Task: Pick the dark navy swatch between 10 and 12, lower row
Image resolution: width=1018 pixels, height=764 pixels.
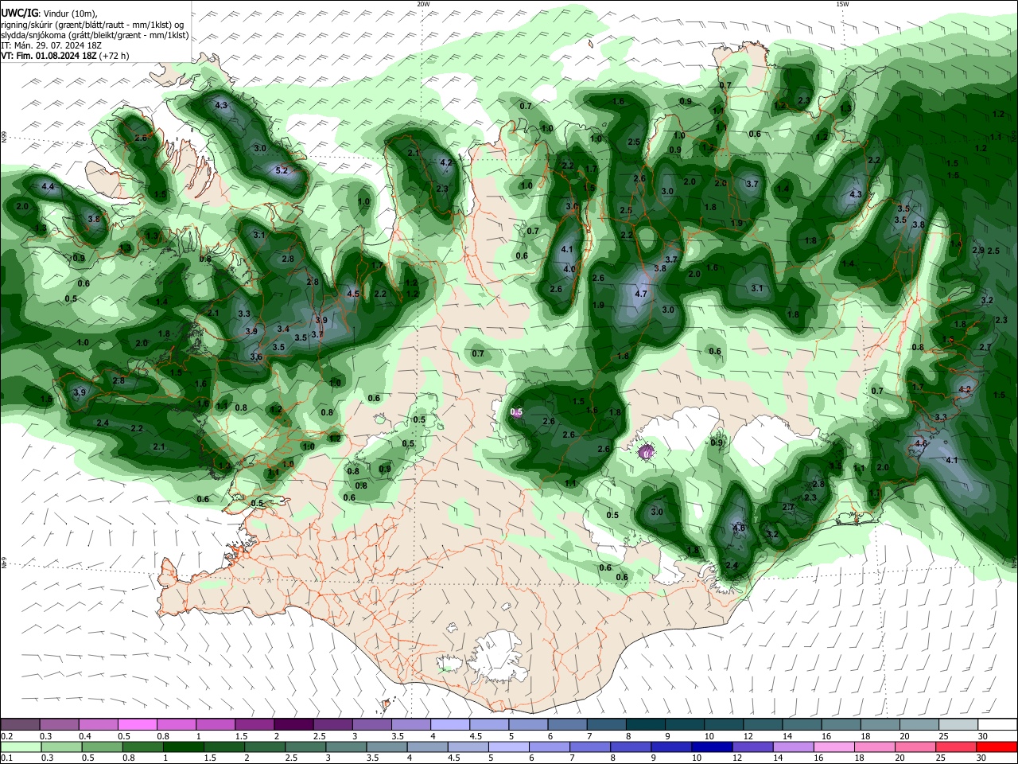Action: (x=710, y=747)
